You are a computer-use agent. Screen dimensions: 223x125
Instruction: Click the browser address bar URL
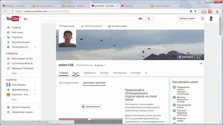(x=43, y=11)
